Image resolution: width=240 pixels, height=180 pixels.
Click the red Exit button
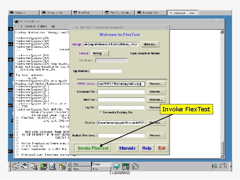(162, 148)
